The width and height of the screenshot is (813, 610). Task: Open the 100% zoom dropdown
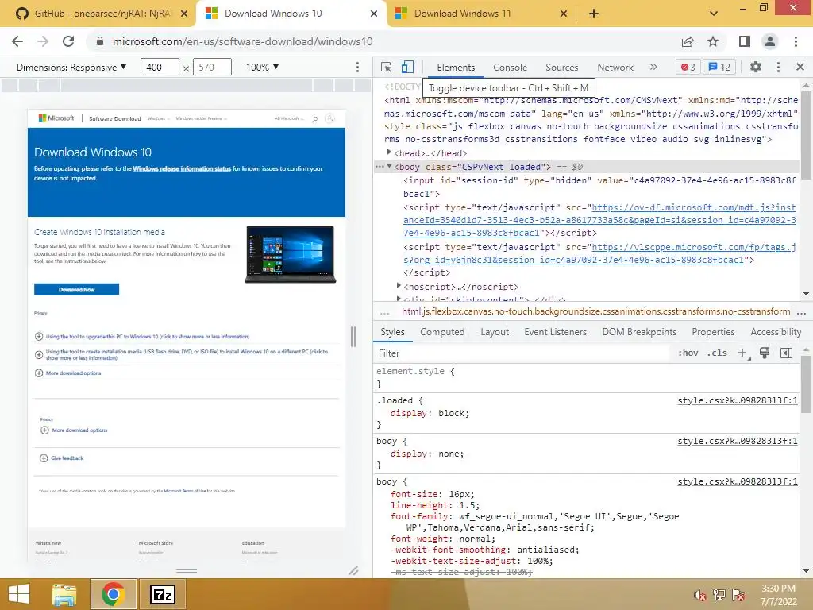262,67
